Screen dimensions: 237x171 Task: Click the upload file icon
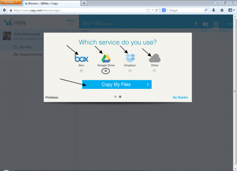click(x=196, y=24)
